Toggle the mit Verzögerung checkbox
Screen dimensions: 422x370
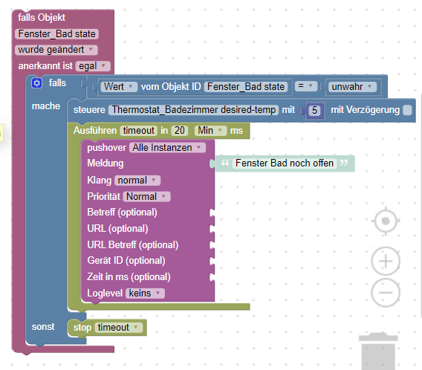pyautogui.click(x=407, y=110)
